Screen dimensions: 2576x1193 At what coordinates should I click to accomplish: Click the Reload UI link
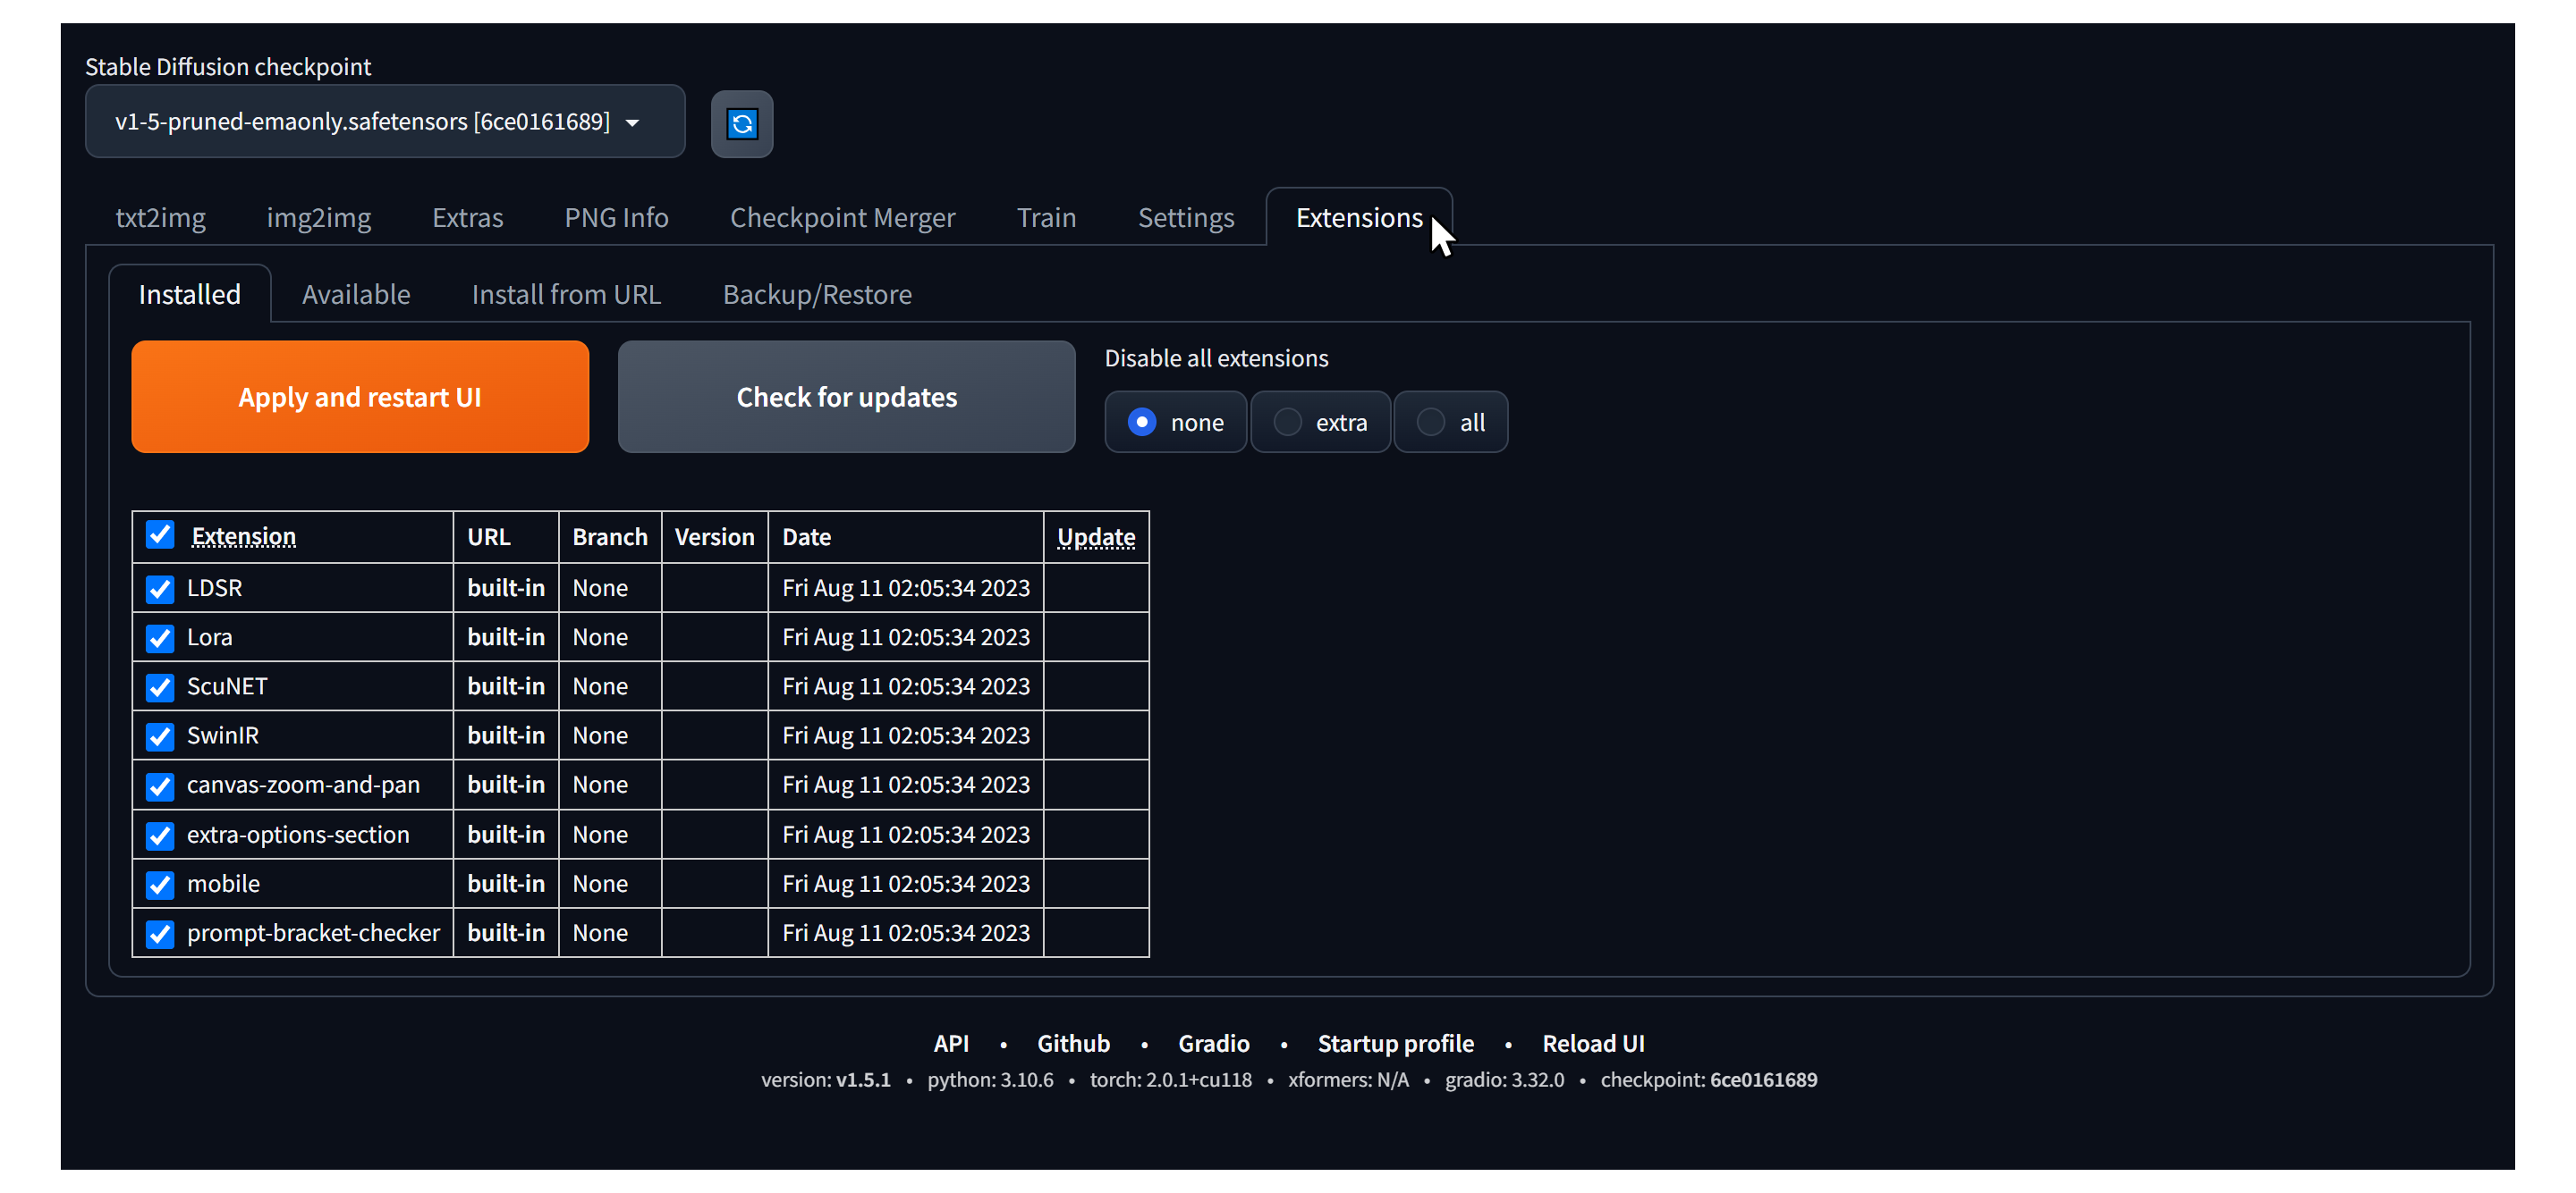(x=1593, y=1043)
